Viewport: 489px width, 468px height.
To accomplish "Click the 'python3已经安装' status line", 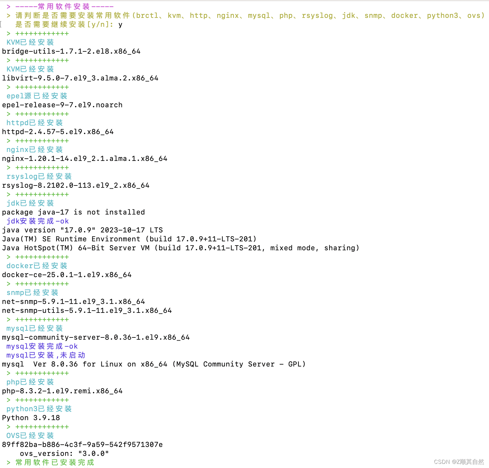I will [x=39, y=409].
